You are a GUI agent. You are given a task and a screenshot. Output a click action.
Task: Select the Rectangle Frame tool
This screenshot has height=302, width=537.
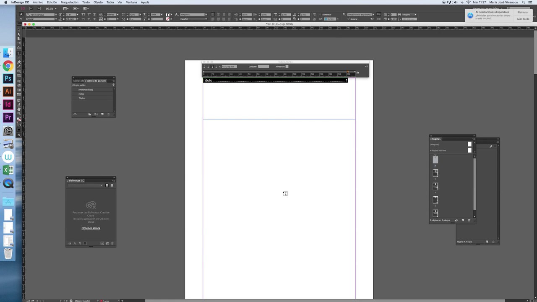pyautogui.click(x=19, y=71)
